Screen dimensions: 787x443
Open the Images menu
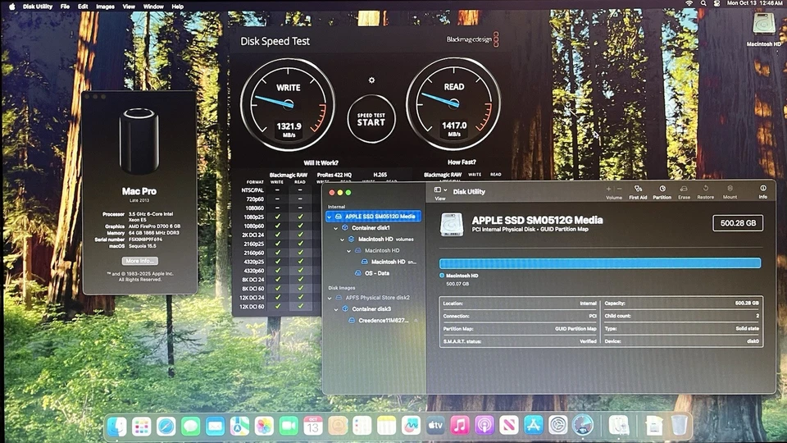tap(106, 7)
